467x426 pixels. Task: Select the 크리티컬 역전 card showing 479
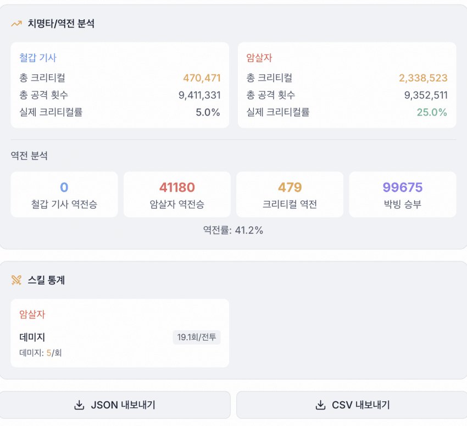[290, 194]
